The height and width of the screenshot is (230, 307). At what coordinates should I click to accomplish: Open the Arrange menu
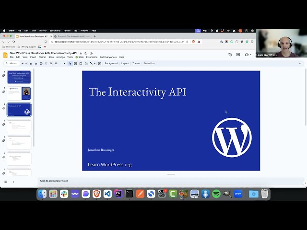click(x=60, y=57)
